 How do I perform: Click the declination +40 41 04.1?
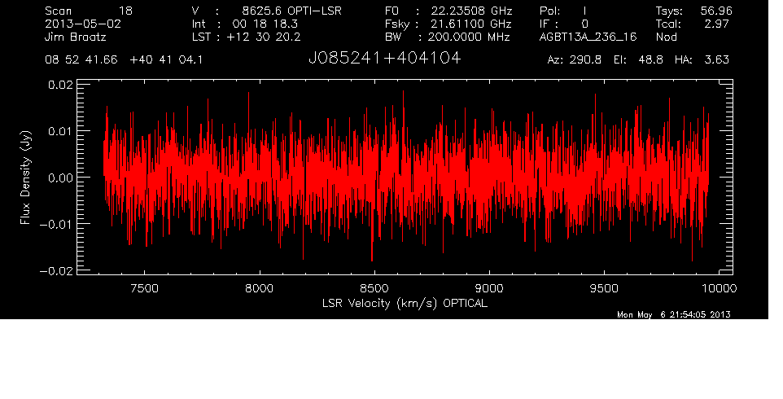(x=166, y=60)
